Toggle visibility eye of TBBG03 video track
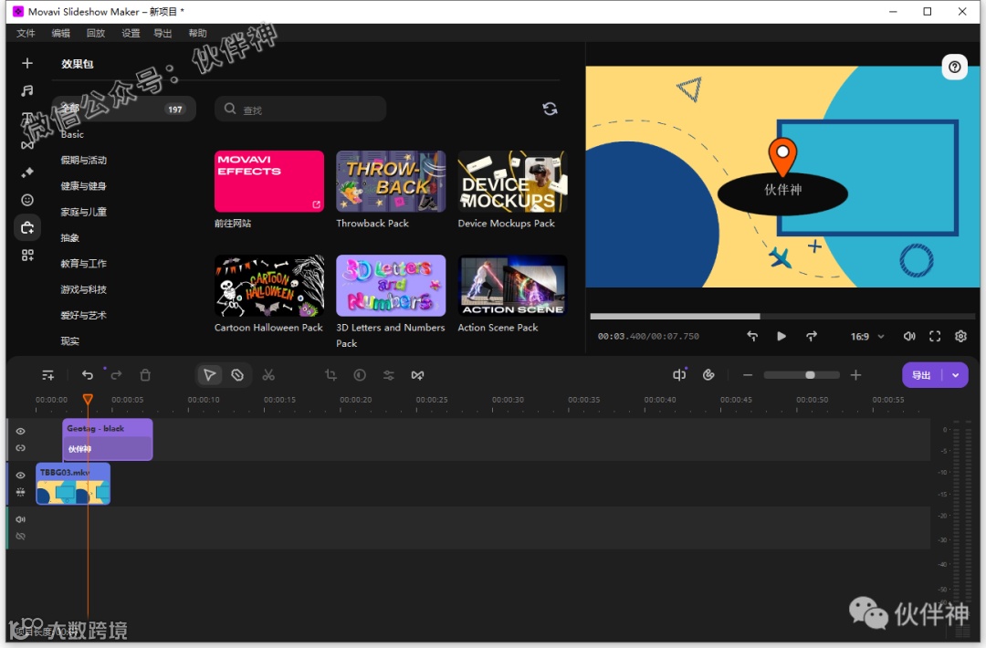Screen dimensions: 986x648 [x=21, y=476]
